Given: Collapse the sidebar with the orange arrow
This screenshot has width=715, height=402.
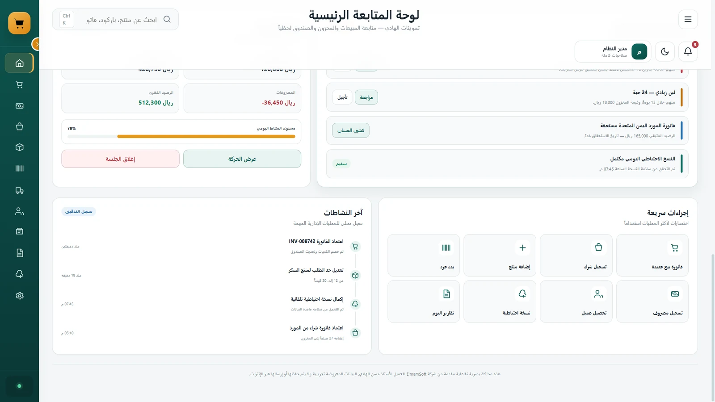Looking at the screenshot, I should (37, 44).
